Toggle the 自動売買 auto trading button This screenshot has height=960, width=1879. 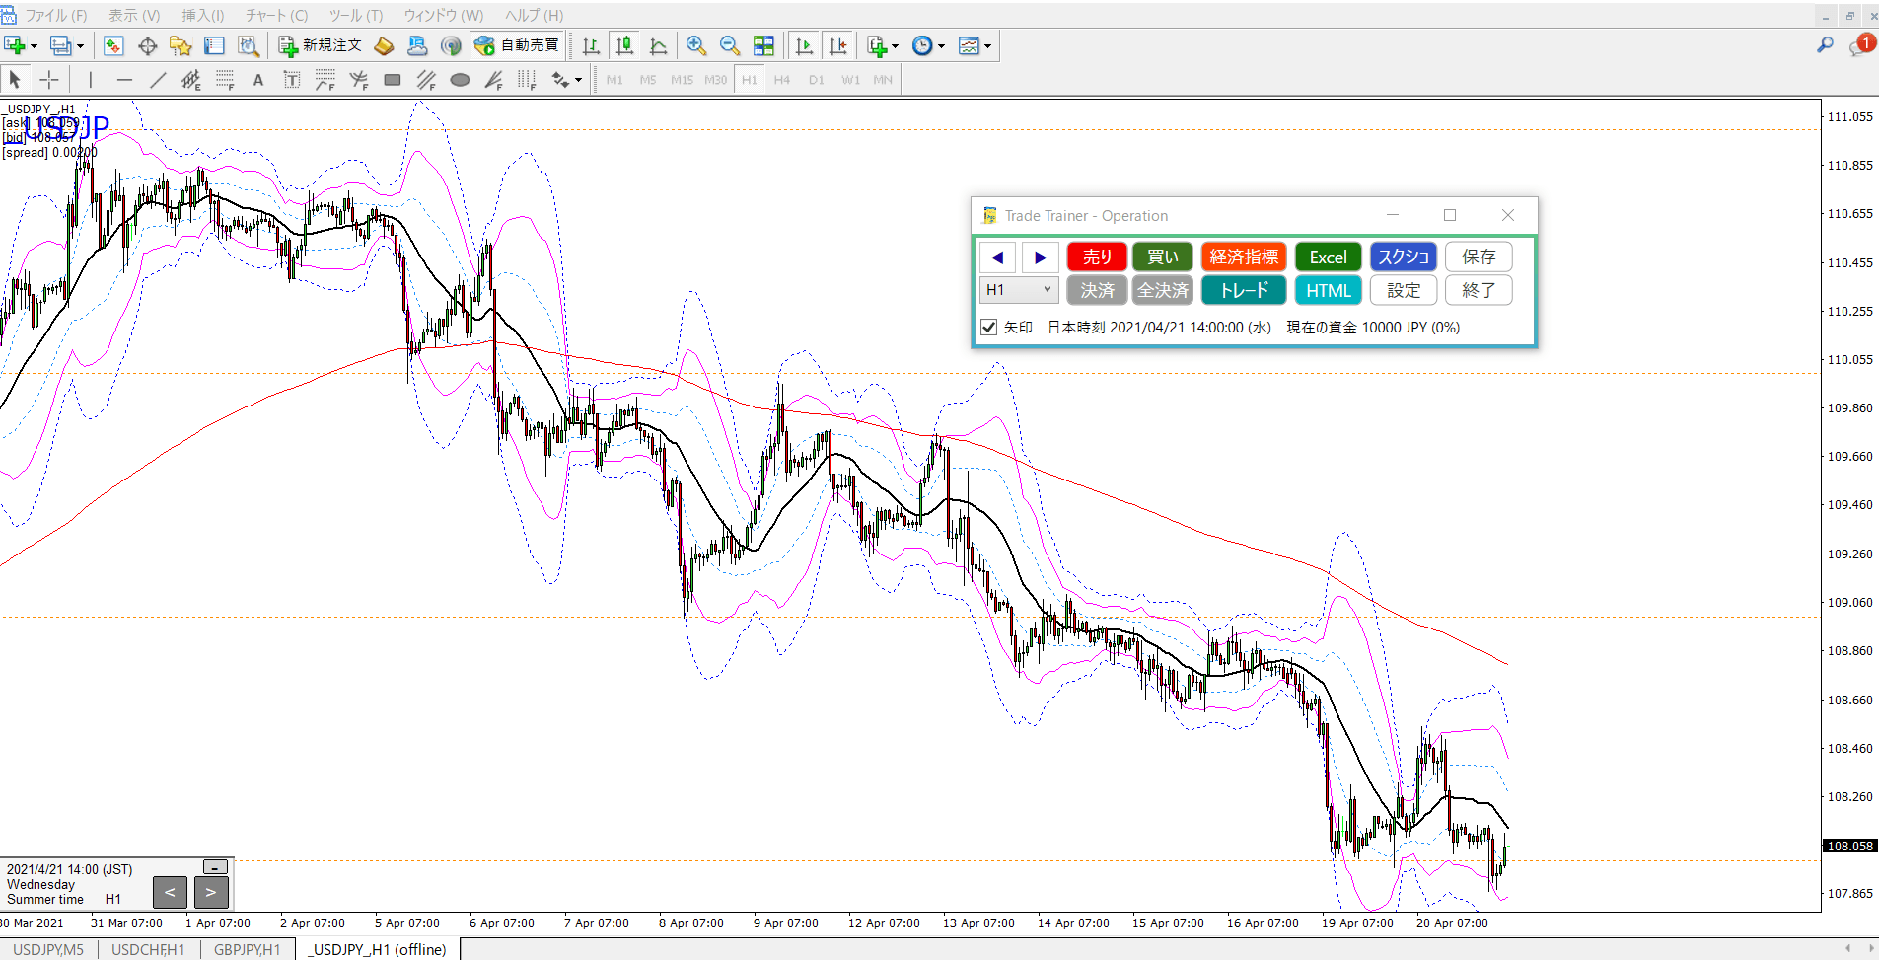click(x=517, y=45)
